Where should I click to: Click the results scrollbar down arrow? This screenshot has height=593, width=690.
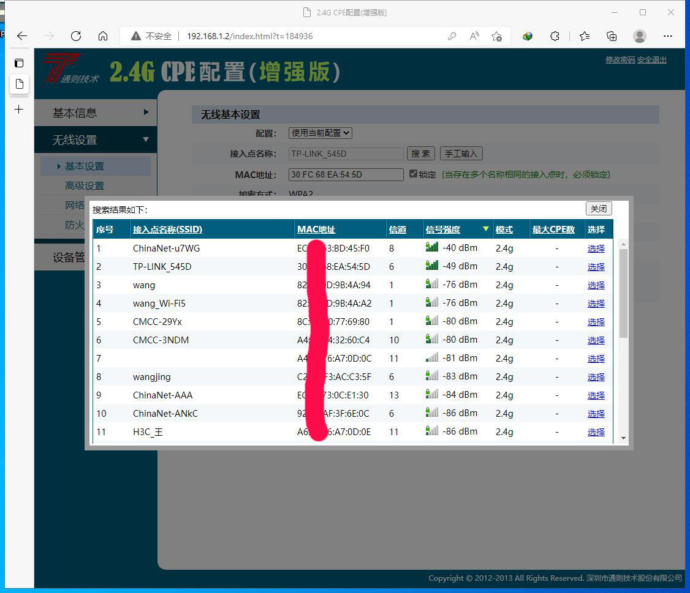(x=623, y=438)
